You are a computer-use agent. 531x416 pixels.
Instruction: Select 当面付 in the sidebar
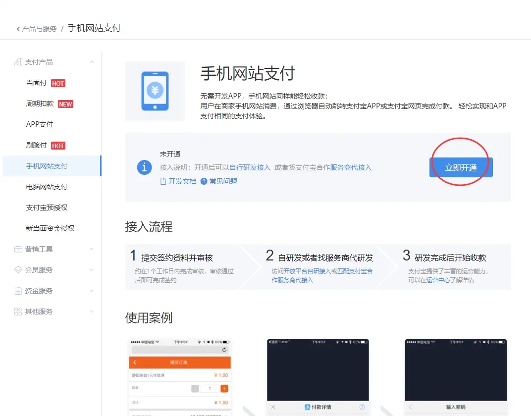pyautogui.click(x=36, y=83)
